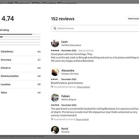Click the search magnifier icon
Image resolution: width=139 pixels, height=139 pixels.
tap(55, 28)
